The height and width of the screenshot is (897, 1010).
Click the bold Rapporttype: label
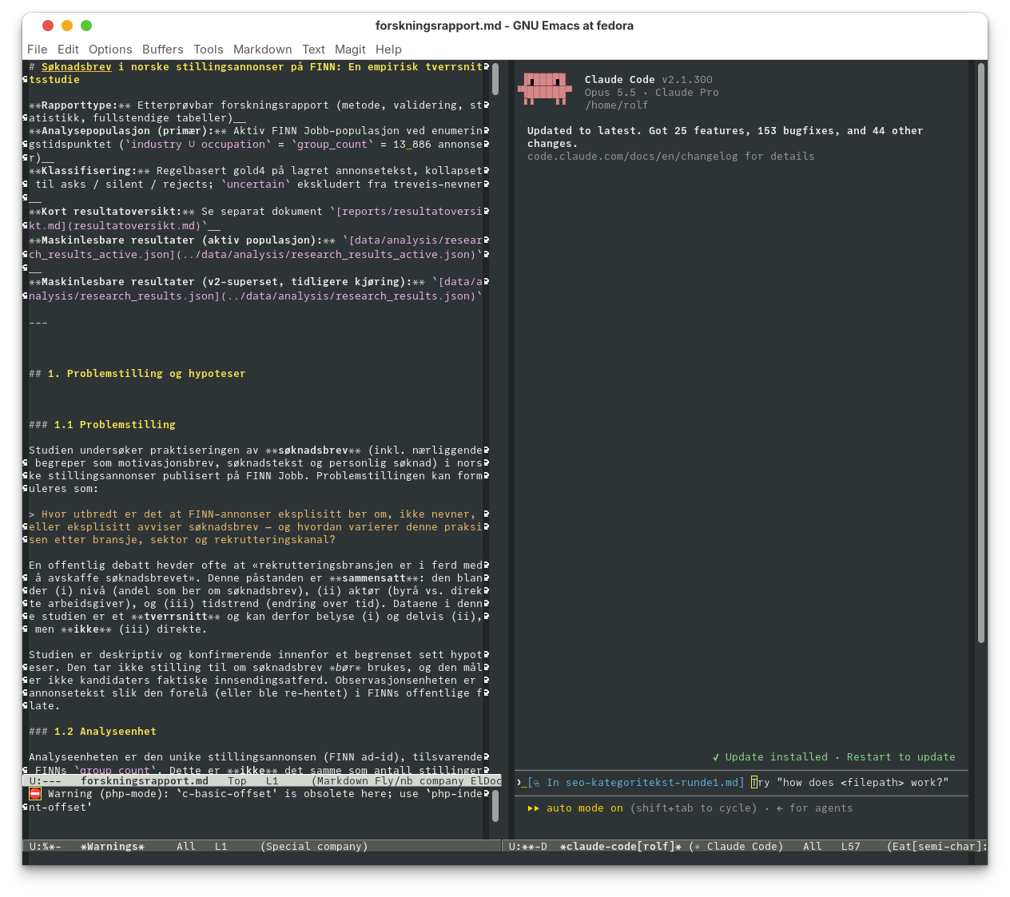[79, 105]
